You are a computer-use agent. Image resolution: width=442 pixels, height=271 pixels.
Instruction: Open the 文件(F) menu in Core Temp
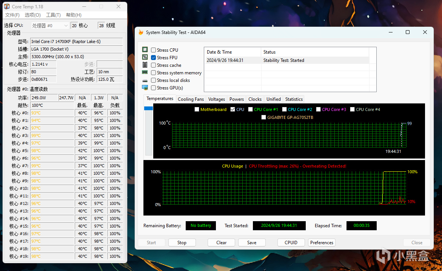click(x=12, y=15)
